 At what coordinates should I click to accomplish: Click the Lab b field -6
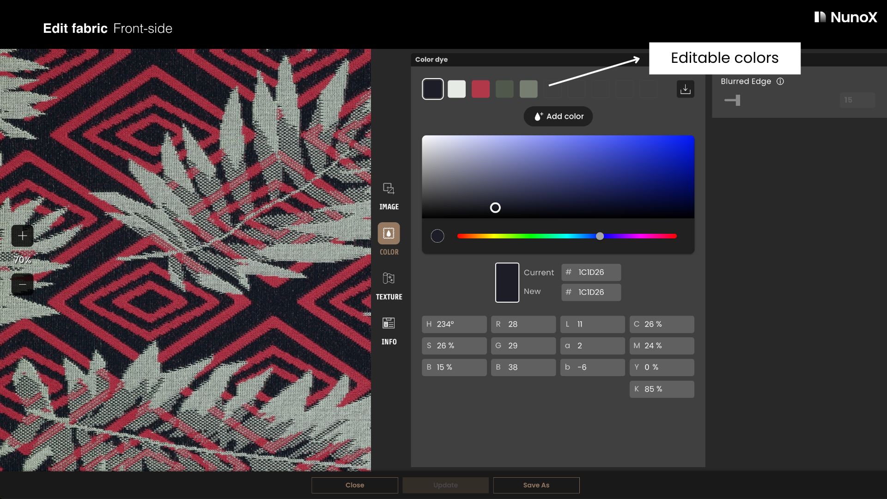click(x=592, y=367)
